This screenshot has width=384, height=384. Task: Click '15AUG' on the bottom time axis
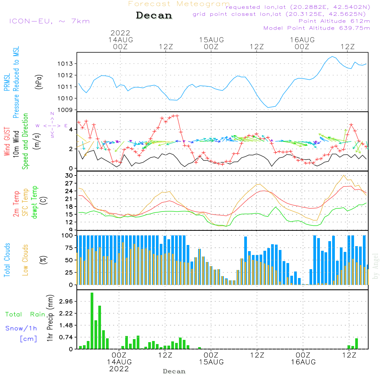pos(211,362)
